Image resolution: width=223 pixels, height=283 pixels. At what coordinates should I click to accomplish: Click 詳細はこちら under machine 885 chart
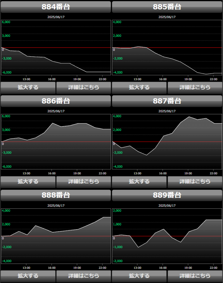(195, 88)
